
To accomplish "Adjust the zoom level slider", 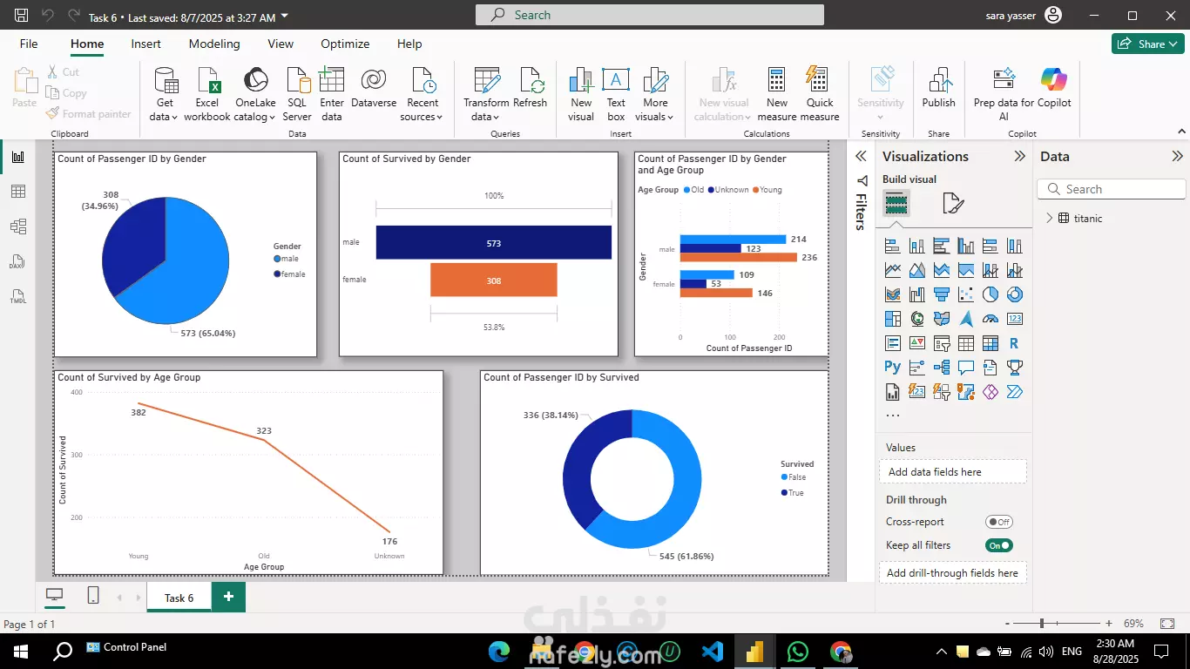I will (x=1042, y=624).
